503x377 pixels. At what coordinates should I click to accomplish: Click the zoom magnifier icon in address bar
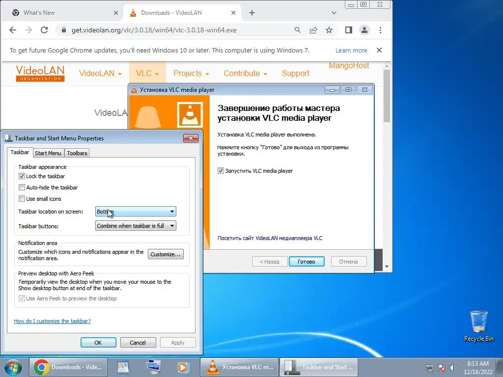tap(297, 30)
